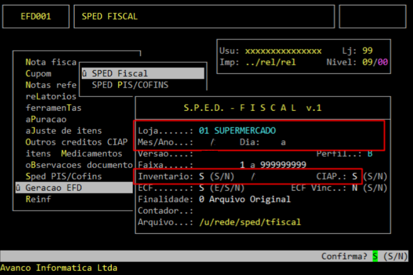Open aJuste de itens option
The image size is (413, 275).
[63, 131]
